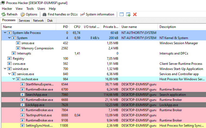Click SettingSyncHost process icon
The width and height of the screenshot is (206, 128).
point(23,126)
